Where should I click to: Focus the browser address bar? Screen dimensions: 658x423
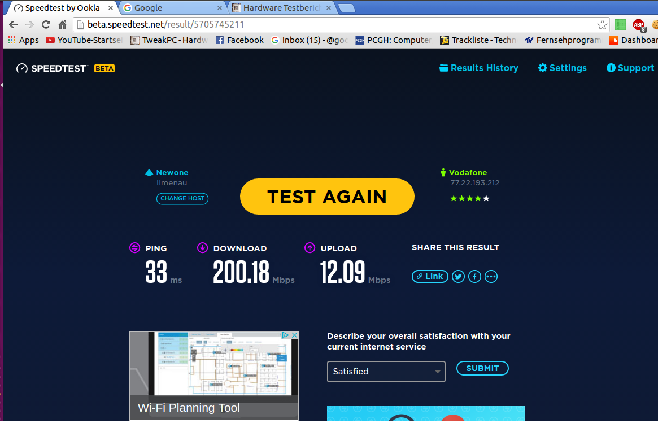(x=339, y=24)
